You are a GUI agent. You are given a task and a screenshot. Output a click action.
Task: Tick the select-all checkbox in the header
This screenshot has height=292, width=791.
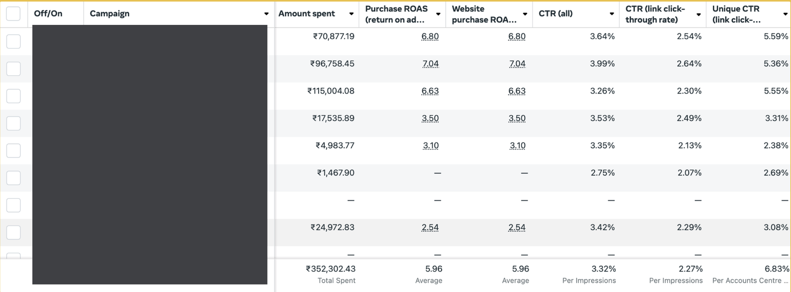point(13,14)
